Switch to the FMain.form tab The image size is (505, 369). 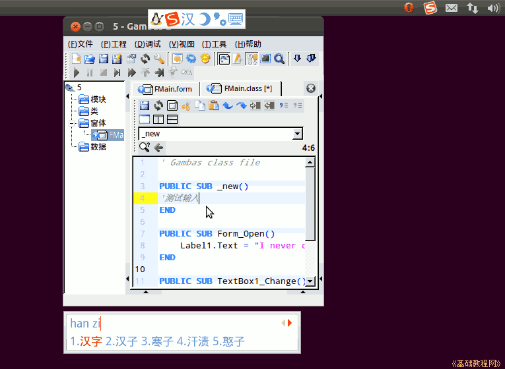pos(165,89)
